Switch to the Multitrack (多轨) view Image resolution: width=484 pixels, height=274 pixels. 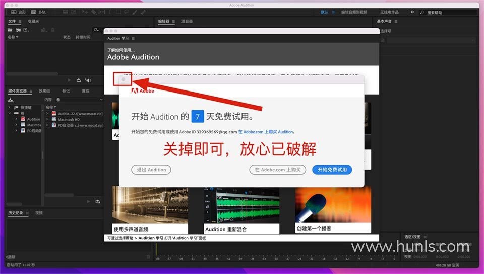point(38,12)
